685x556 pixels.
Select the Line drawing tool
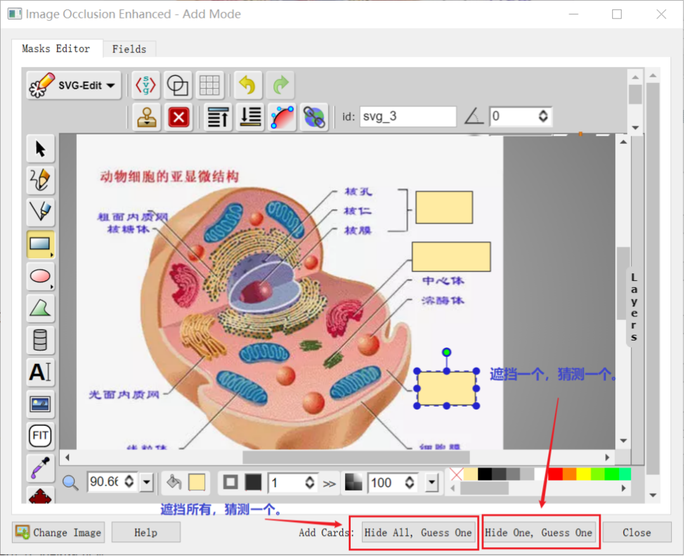[40, 212]
